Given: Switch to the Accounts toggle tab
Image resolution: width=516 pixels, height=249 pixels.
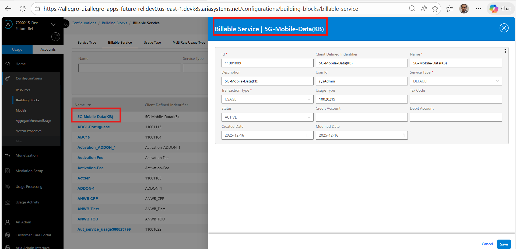Looking at the screenshot, I should (x=48, y=49).
